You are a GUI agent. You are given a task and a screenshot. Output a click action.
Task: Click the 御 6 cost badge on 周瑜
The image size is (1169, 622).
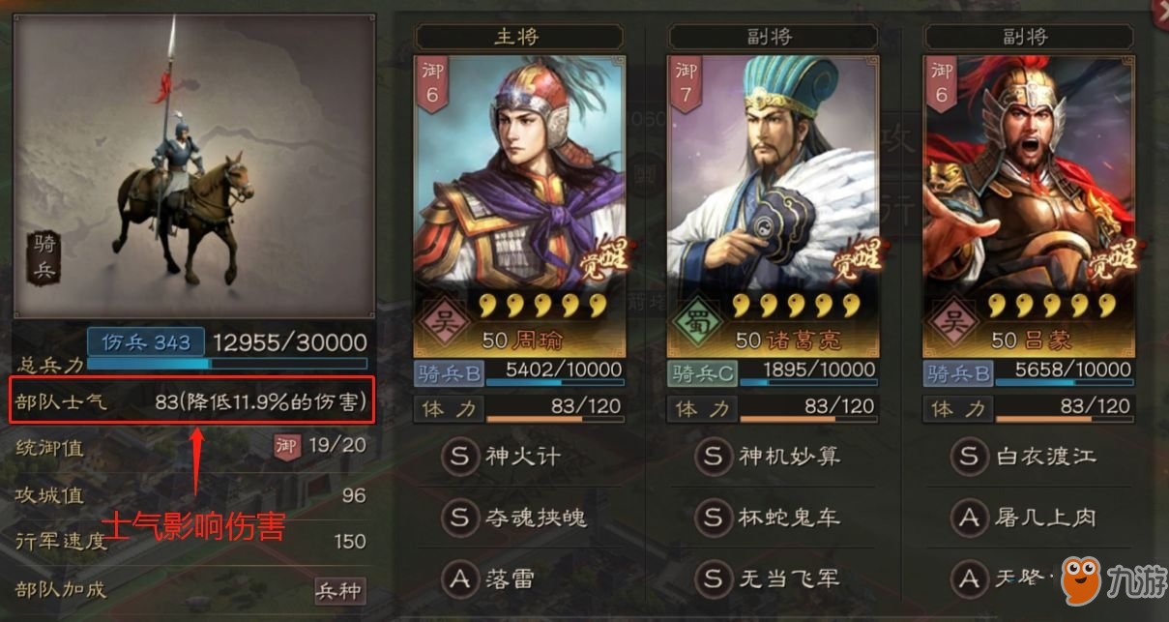431,84
